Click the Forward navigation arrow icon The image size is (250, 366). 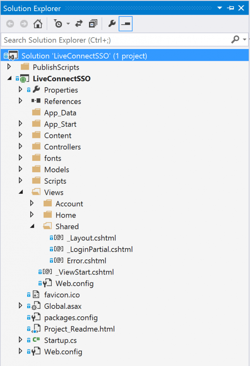pyautogui.click(x=24, y=24)
